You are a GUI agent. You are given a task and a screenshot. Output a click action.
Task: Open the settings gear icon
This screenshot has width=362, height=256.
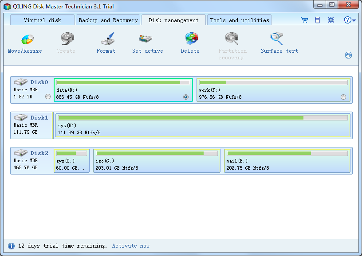(331, 20)
